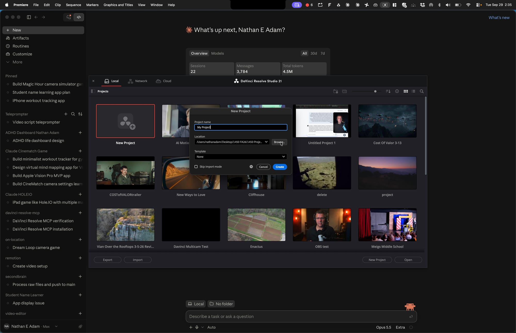The image size is (516, 333).
Task: Adjust the project thumbnail size slider
Action: click(x=375, y=91)
